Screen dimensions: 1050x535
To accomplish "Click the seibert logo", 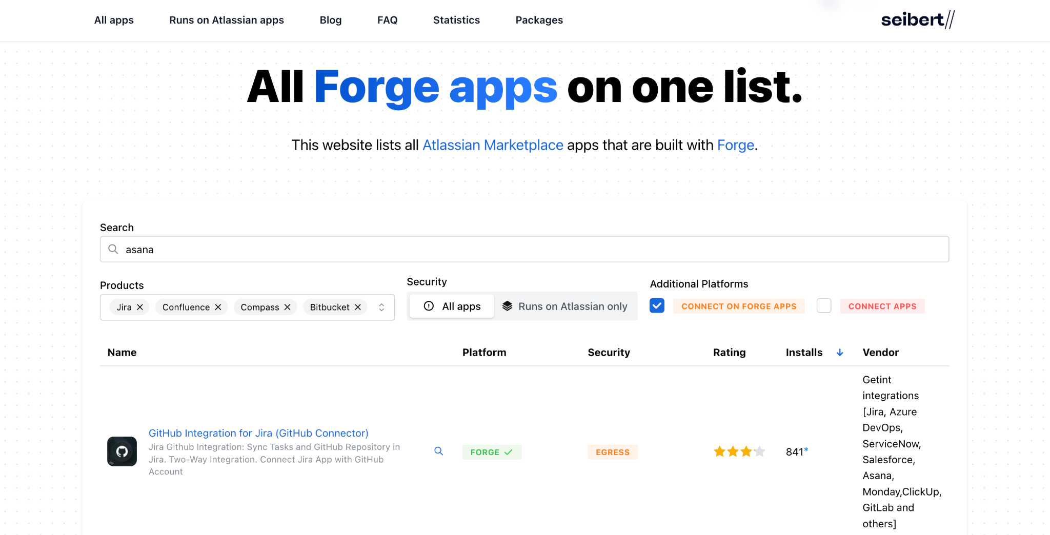I will (918, 19).
